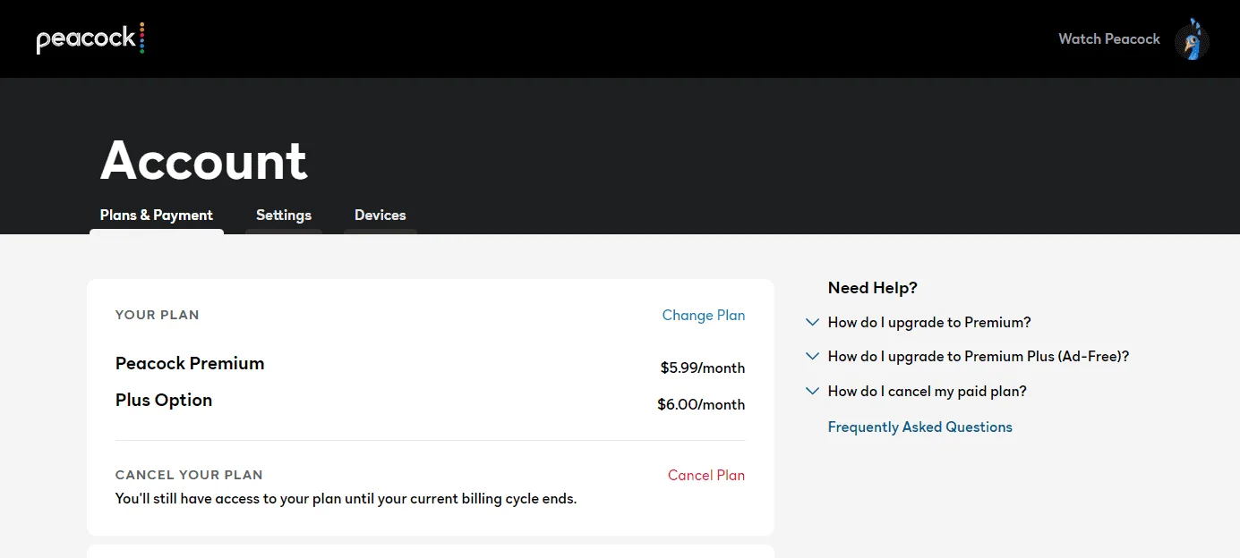Image resolution: width=1240 pixels, height=558 pixels.
Task: Switch to the Settings tab
Action: (284, 215)
